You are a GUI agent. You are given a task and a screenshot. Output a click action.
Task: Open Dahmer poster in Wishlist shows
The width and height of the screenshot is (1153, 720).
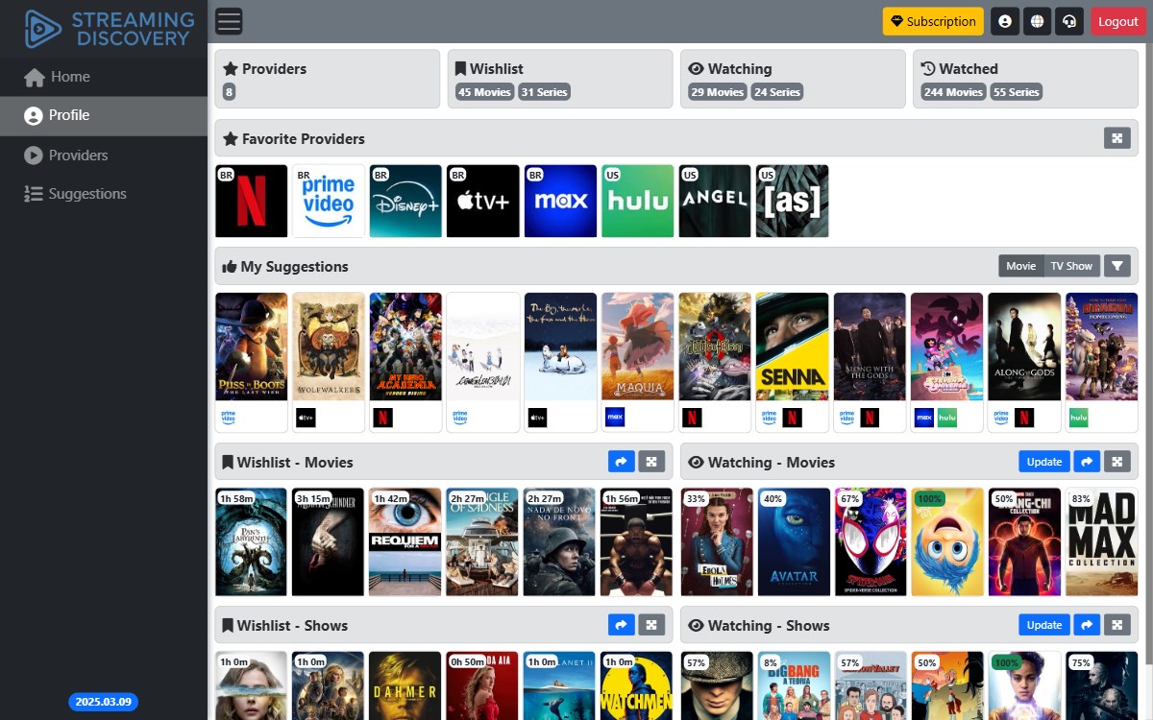[x=405, y=685]
